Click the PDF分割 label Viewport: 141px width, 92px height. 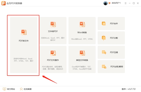(114, 38)
